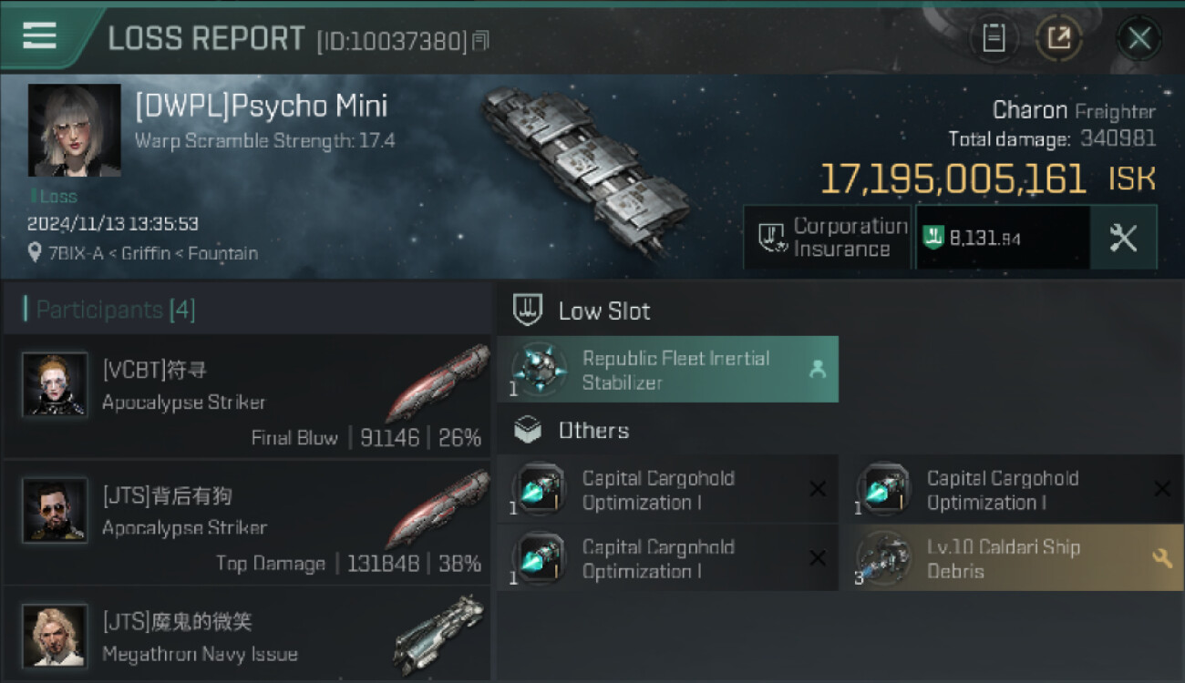1185x683 pixels.
Task: Click the wrench on Caldari Ship Debris
Action: point(1162,558)
